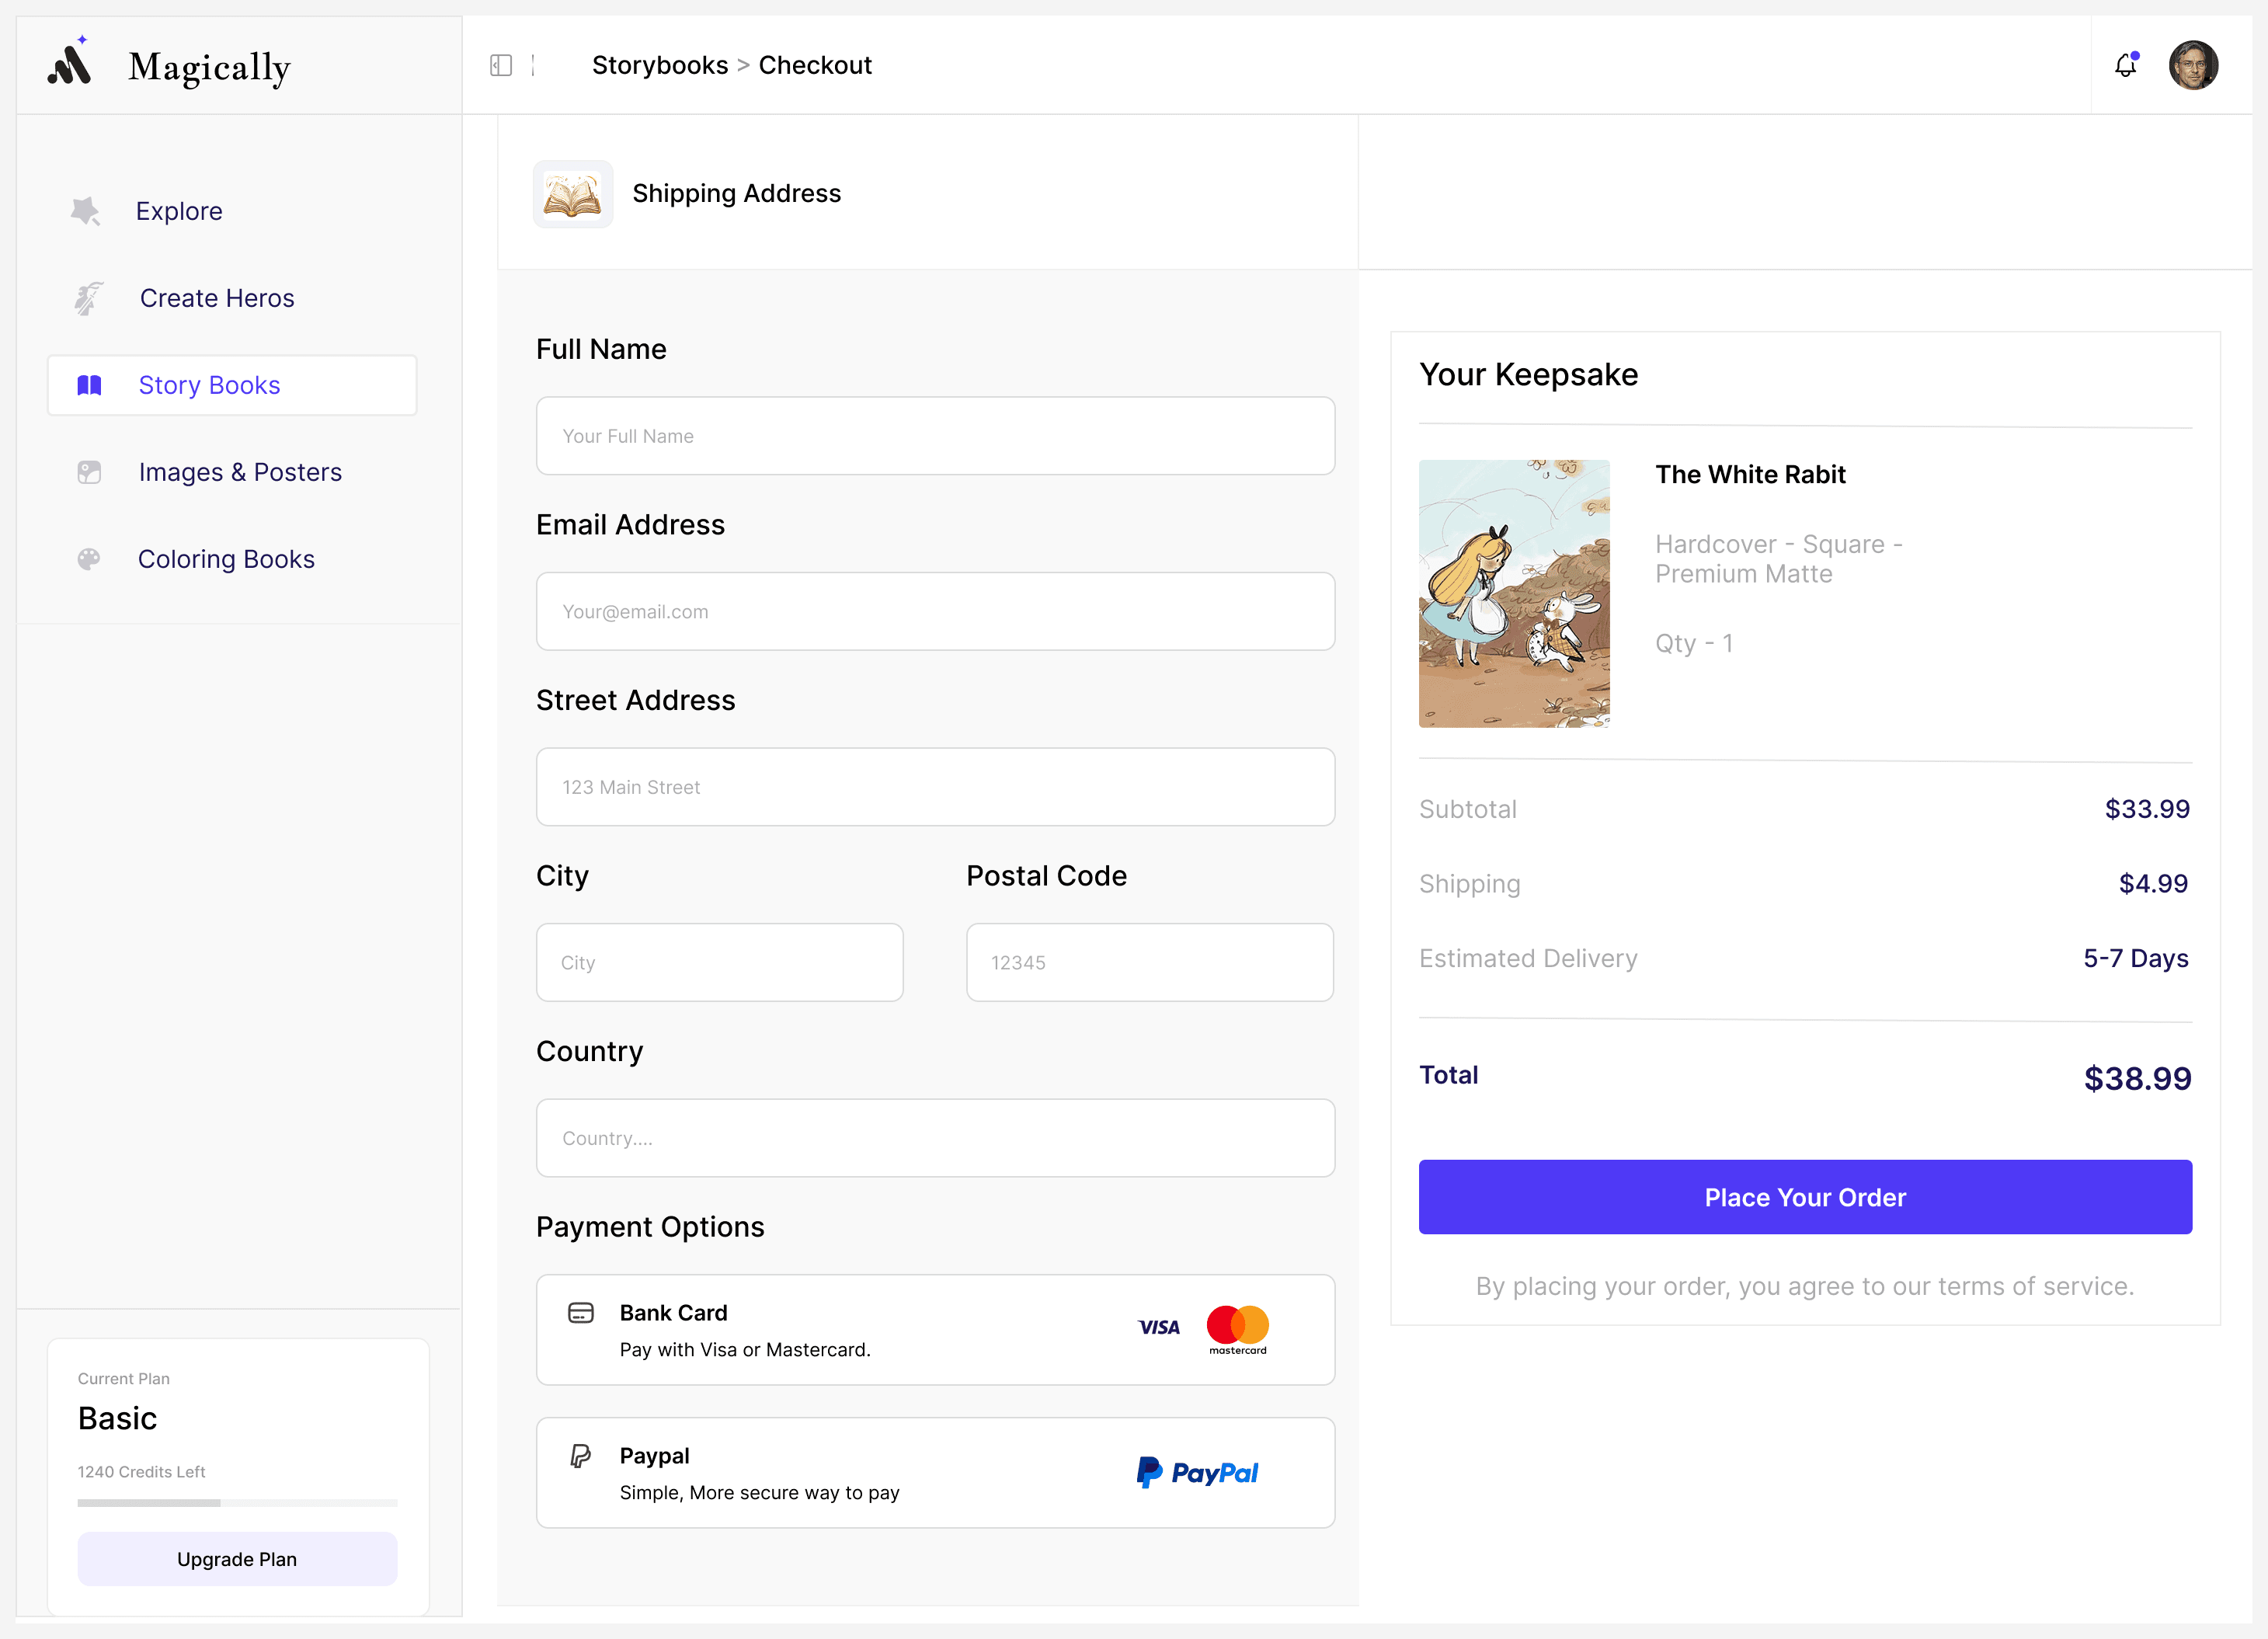Click Upgrade Plan button
This screenshot has height=1639, width=2268.
[x=237, y=1559]
